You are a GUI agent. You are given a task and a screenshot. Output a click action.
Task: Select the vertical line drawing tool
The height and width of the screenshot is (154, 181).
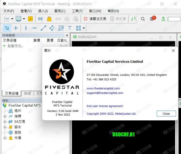point(26,28)
